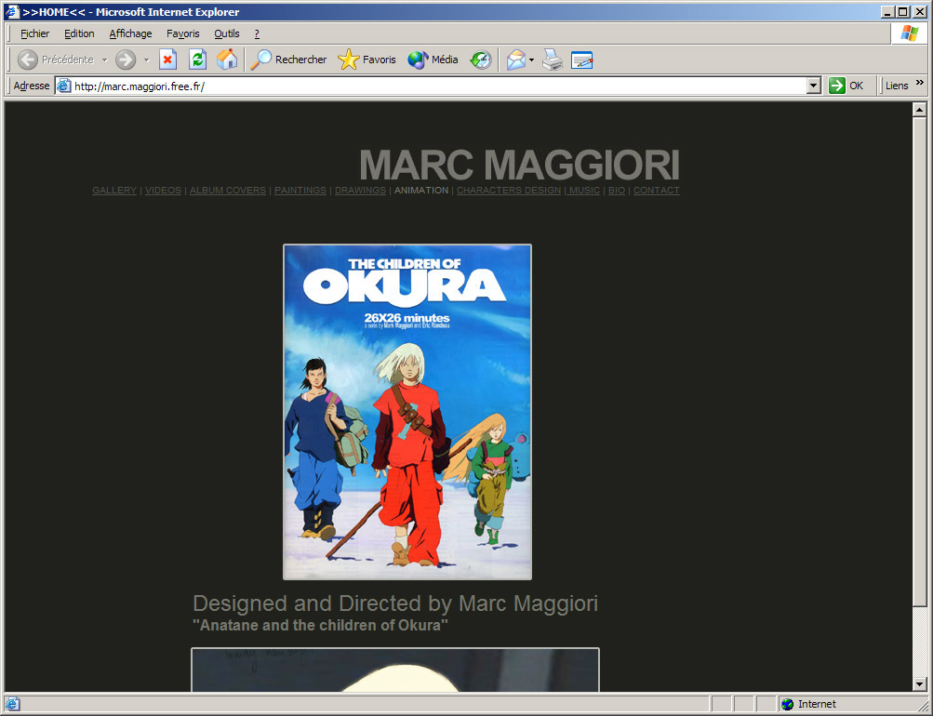Click the Précédente back arrow icon

27,60
